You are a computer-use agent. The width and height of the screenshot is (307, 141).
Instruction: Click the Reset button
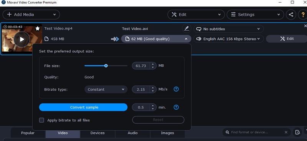158,120
